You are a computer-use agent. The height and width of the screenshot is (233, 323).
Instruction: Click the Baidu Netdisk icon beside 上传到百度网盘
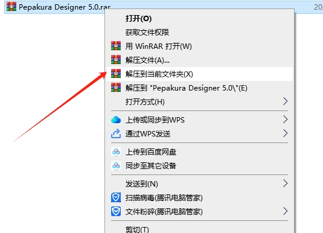pyautogui.click(x=116, y=152)
